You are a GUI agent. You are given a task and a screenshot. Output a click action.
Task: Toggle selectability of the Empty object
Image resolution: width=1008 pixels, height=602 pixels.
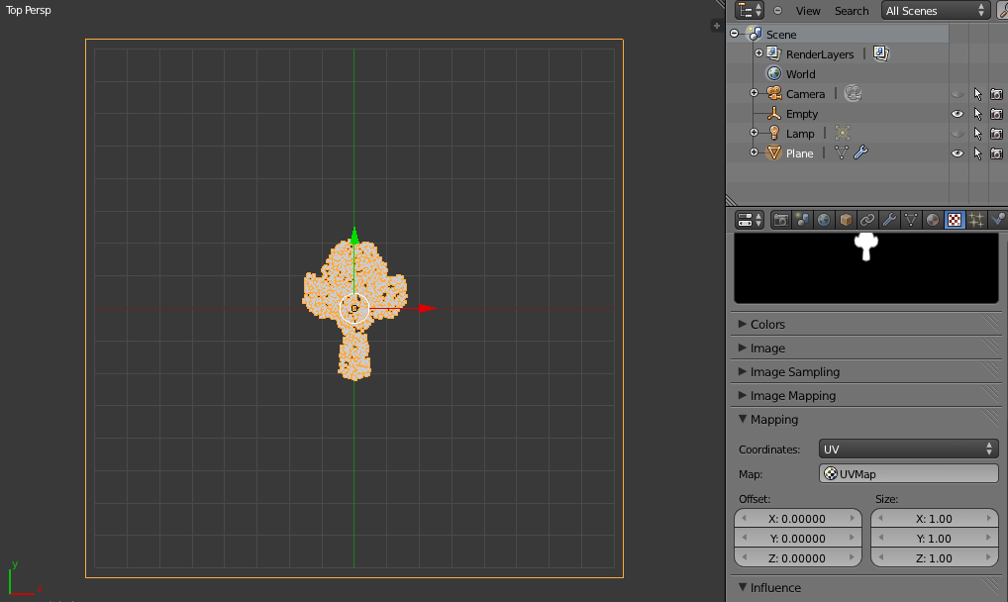pyautogui.click(x=977, y=114)
